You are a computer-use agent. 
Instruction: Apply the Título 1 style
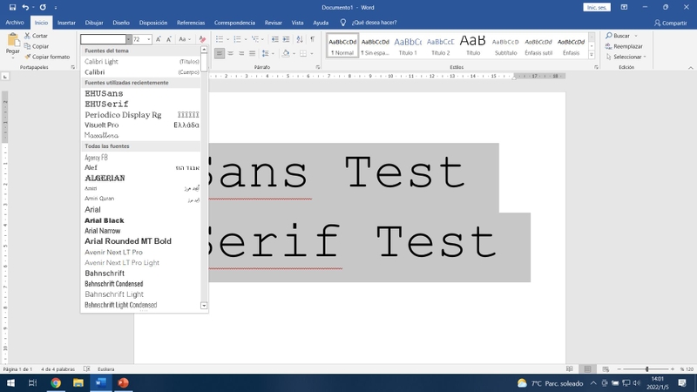(x=408, y=45)
